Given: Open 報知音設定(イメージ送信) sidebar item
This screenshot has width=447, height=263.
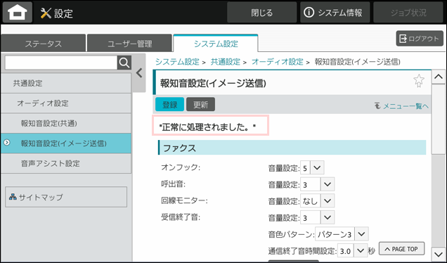Looking at the screenshot, I should [66, 143].
